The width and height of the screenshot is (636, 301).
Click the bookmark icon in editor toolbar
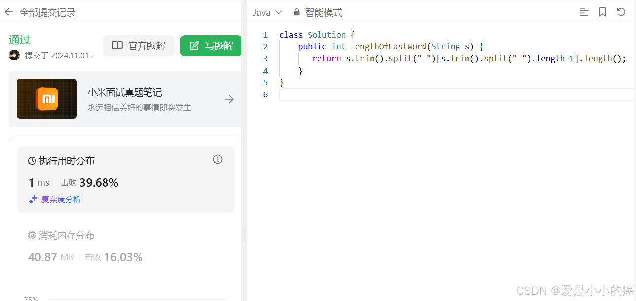tap(602, 12)
